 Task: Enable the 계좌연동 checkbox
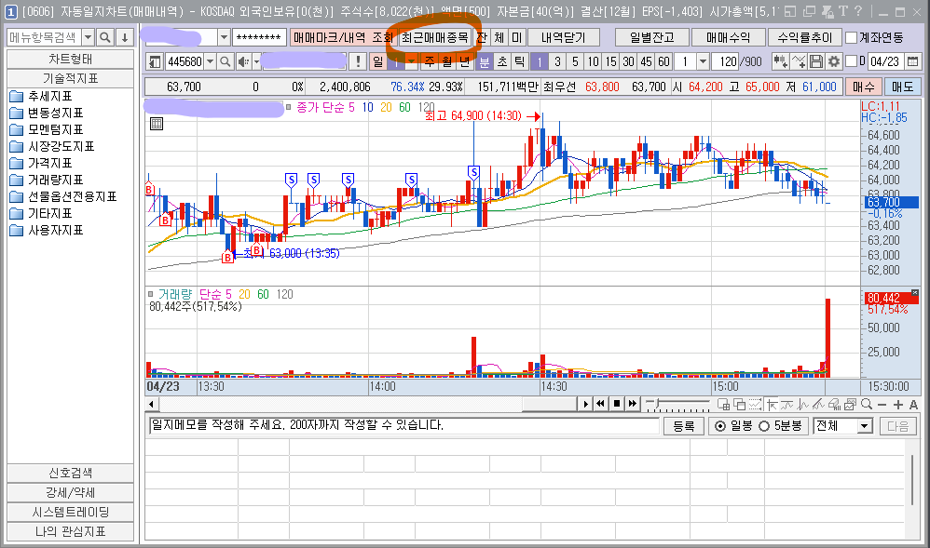click(852, 37)
